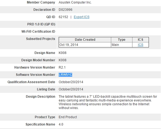Click the Listing Date value October/20/2014

pyautogui.click(x=71, y=89)
